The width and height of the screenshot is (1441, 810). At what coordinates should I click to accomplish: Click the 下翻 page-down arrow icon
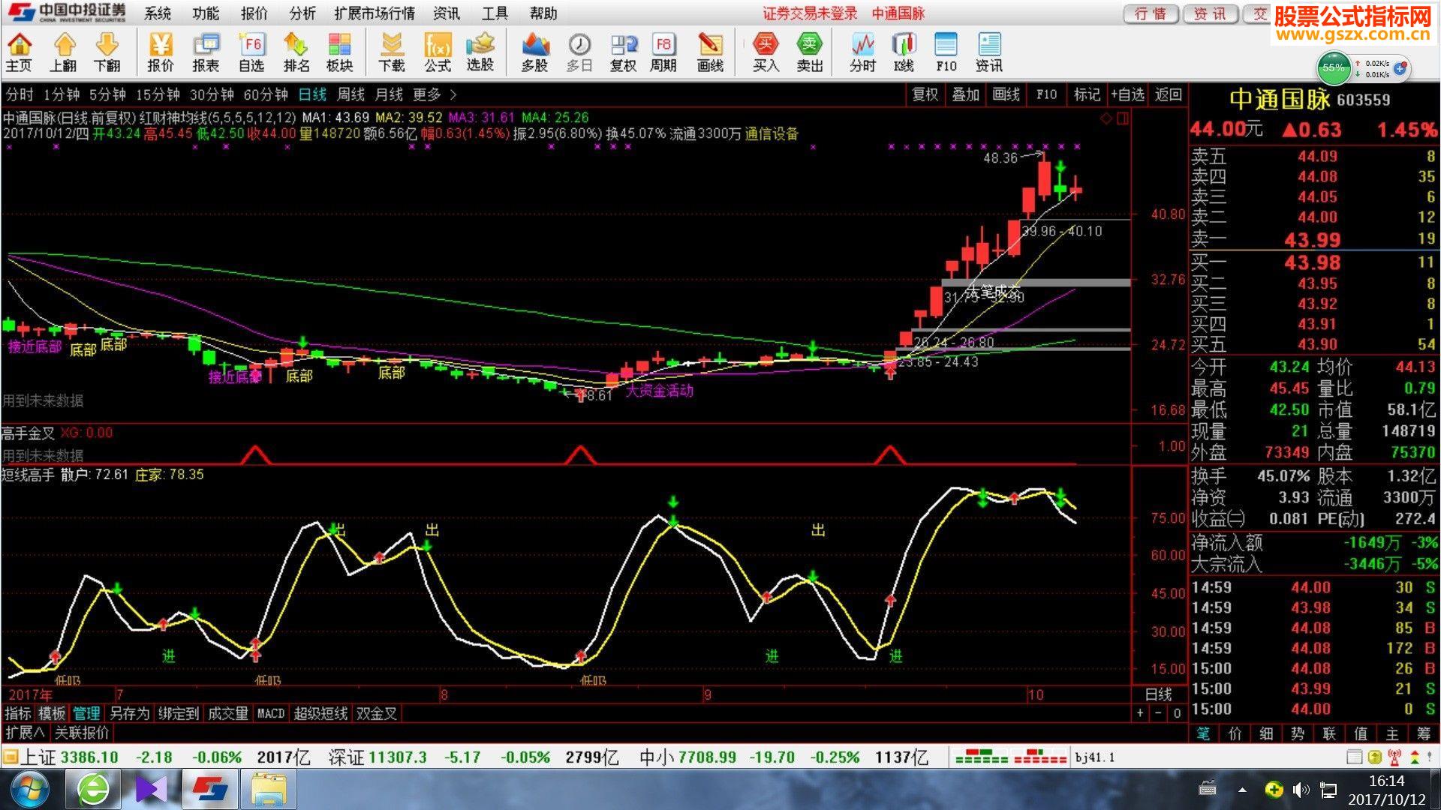pyautogui.click(x=107, y=52)
